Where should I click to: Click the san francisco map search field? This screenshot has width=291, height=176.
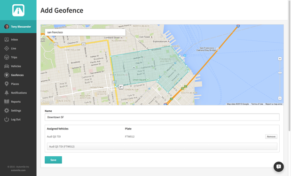[85, 32]
